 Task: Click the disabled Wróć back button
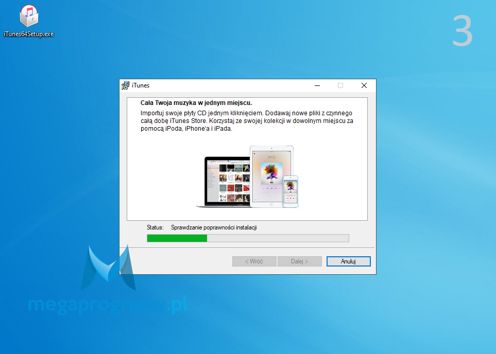click(254, 261)
